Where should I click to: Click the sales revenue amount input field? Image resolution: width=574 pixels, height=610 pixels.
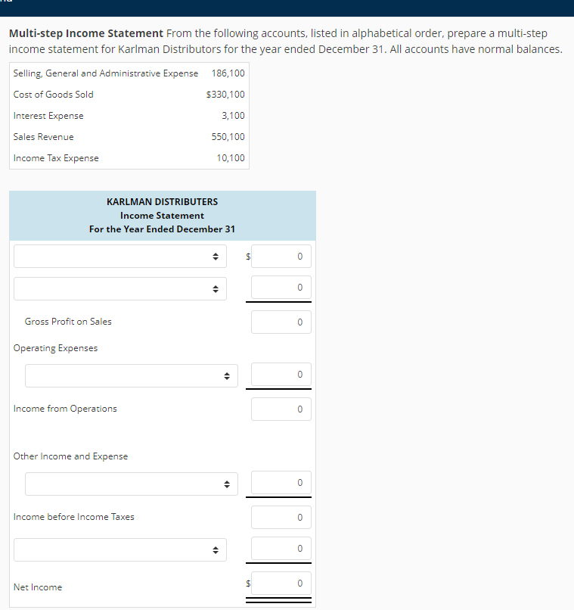(281, 256)
